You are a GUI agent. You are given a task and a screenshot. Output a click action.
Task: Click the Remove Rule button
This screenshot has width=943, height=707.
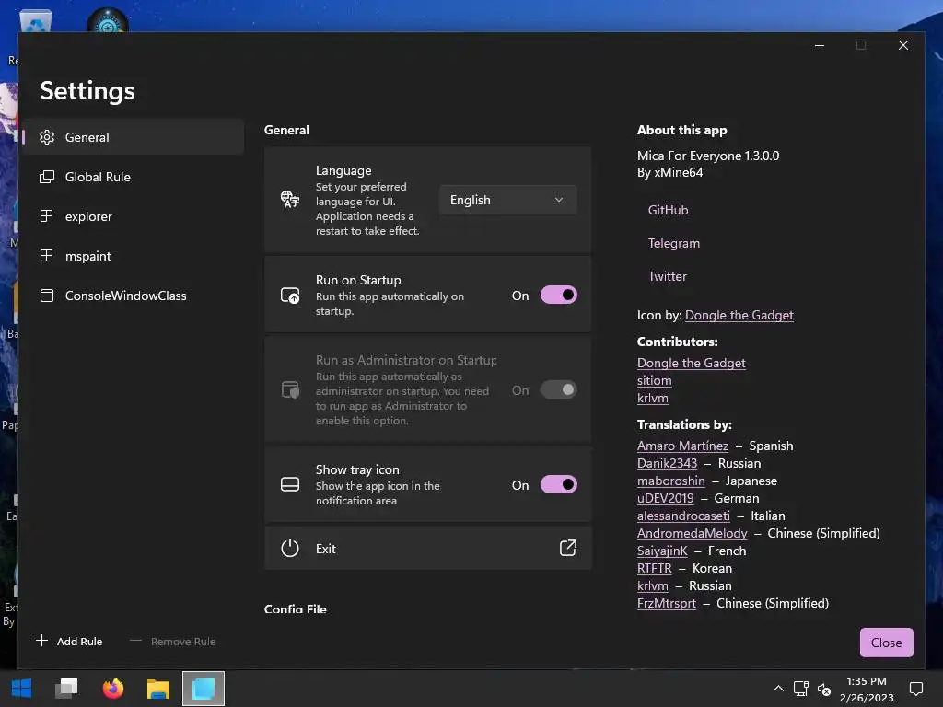point(172,641)
